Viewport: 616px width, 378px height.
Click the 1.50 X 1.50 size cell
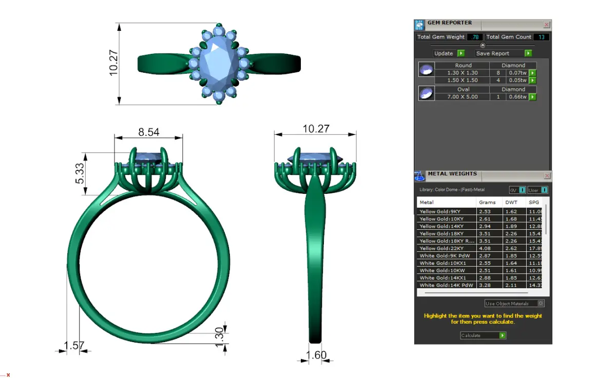point(462,80)
